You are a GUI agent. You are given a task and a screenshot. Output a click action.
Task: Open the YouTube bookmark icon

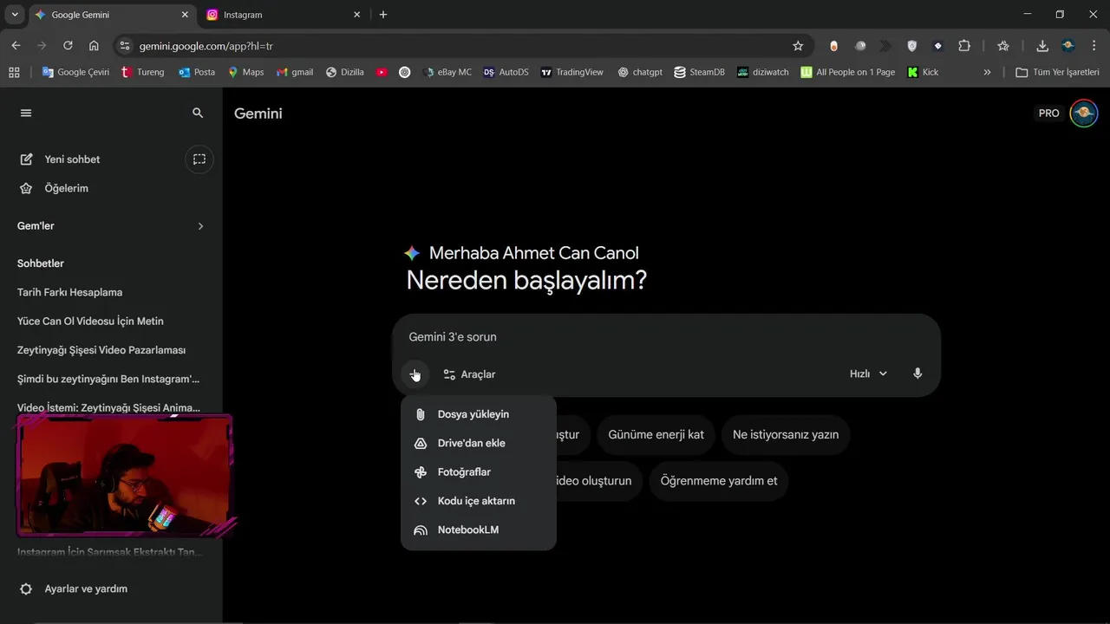click(382, 72)
